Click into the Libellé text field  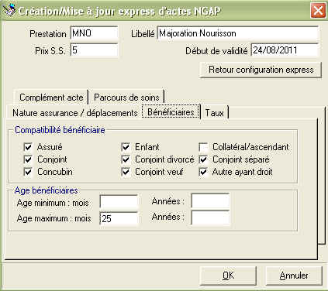238,33
